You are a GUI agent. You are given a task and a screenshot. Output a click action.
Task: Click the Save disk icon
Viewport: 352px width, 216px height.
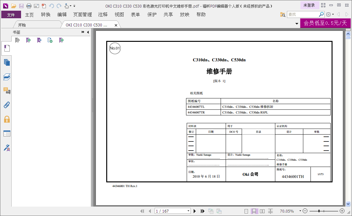pyautogui.click(x=21, y=6)
